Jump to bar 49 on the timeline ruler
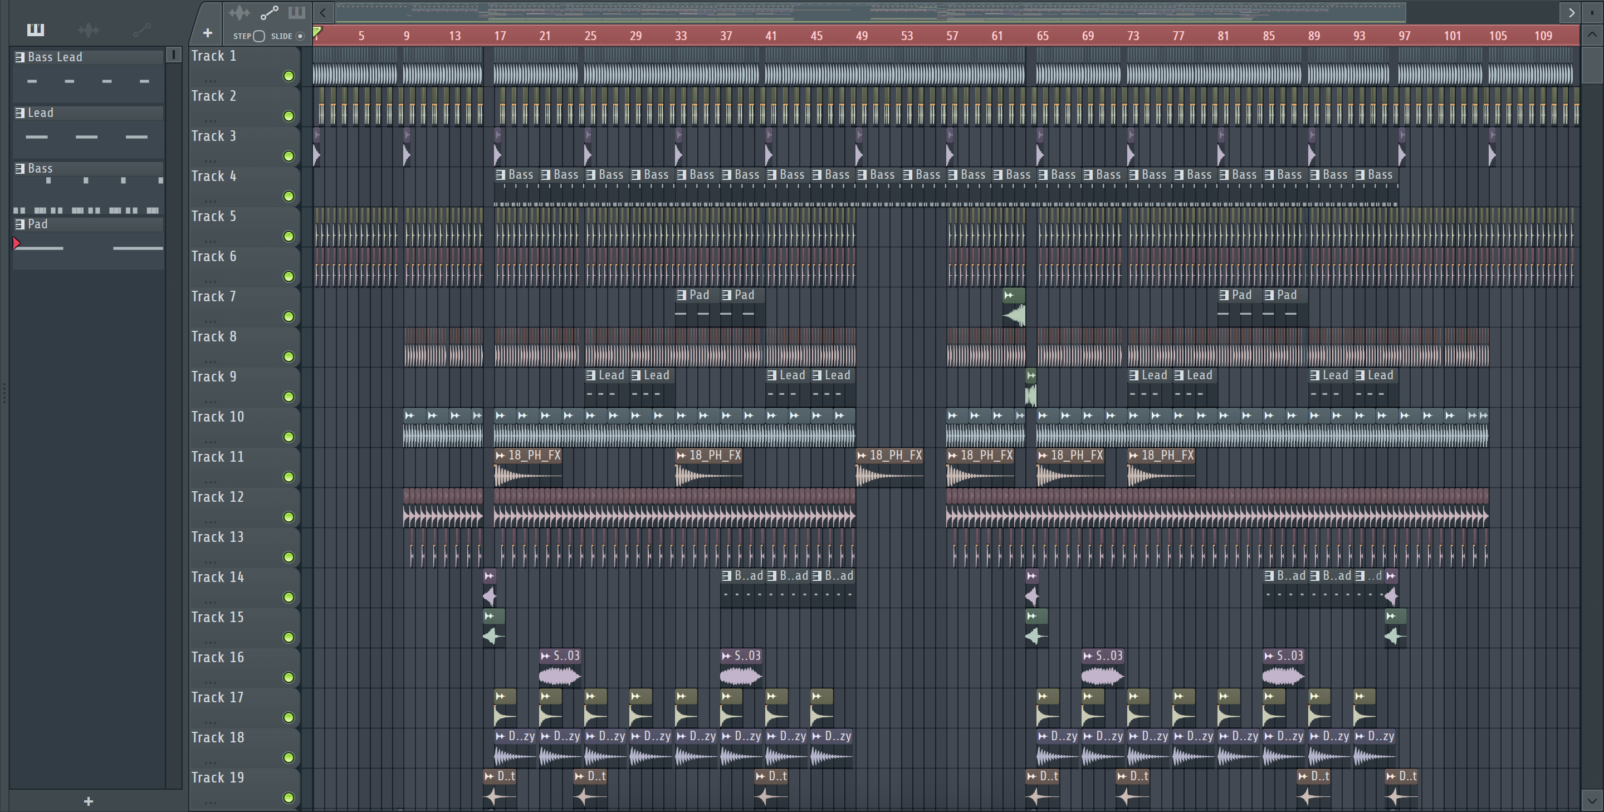The image size is (1604, 812). click(x=862, y=36)
